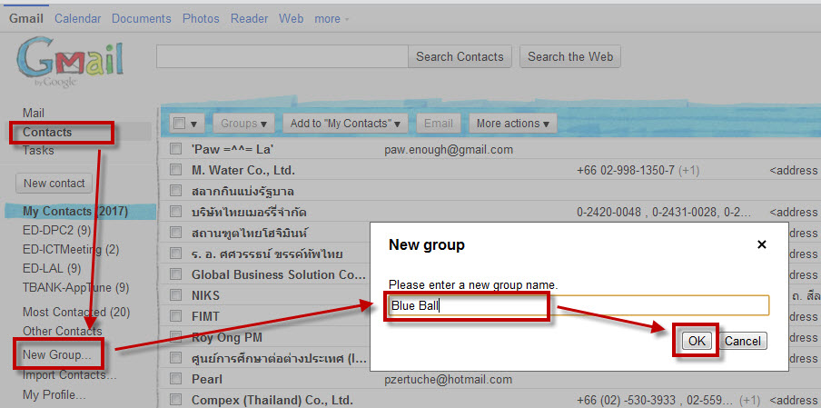Expand the More actions menu
This screenshot has width=821, height=408.
pos(512,124)
